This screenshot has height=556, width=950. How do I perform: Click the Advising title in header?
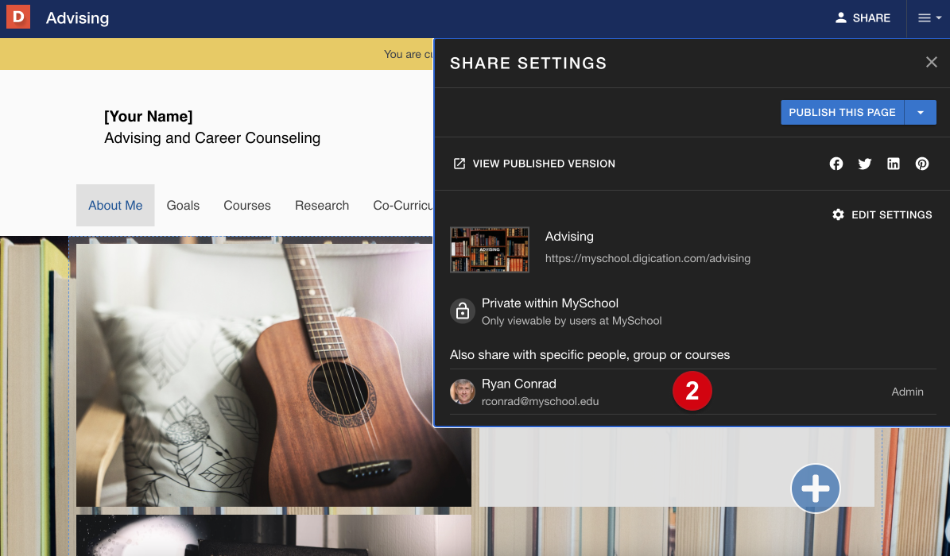[78, 18]
